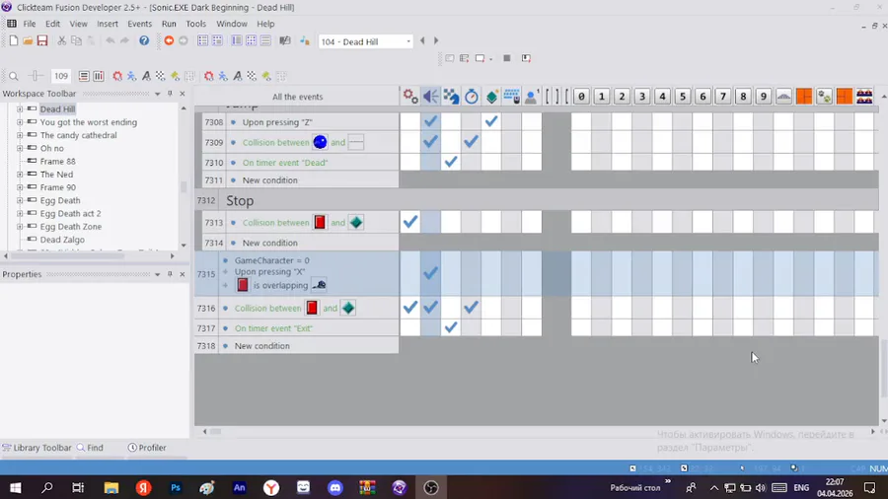Toggle the Sound checkmark for event 7315
The height and width of the screenshot is (499, 888).
click(x=430, y=273)
